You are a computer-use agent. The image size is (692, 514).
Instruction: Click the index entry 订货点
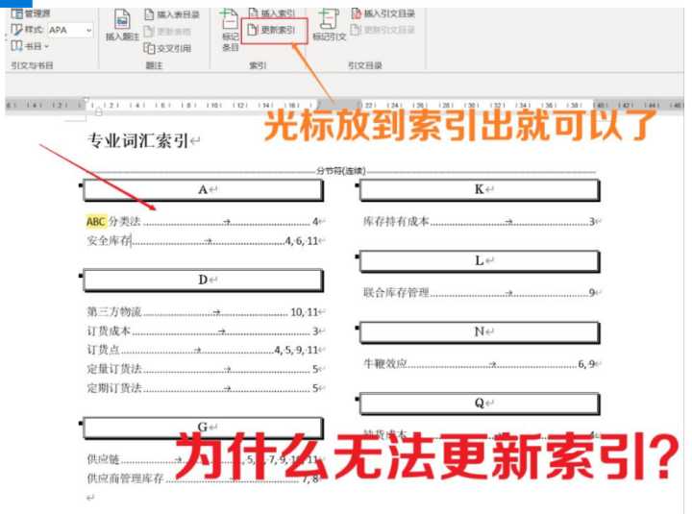tap(103, 350)
